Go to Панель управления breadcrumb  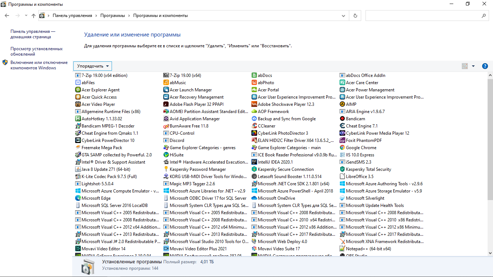point(72,16)
